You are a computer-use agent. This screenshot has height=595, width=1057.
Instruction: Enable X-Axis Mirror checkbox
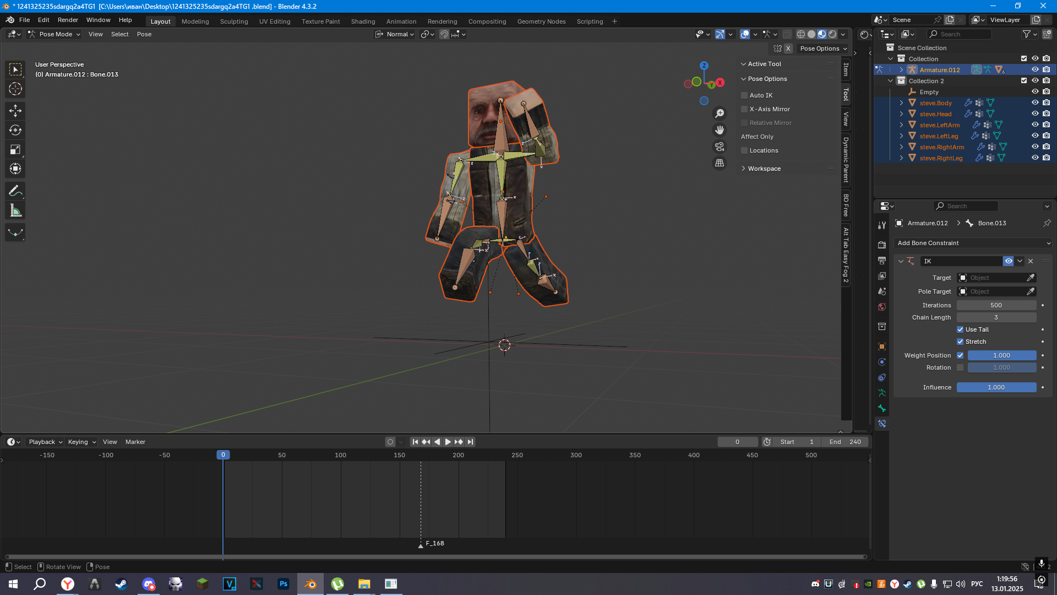click(744, 109)
